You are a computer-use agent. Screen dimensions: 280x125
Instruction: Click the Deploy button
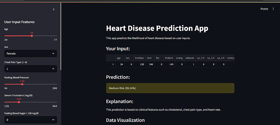pos(264,9)
